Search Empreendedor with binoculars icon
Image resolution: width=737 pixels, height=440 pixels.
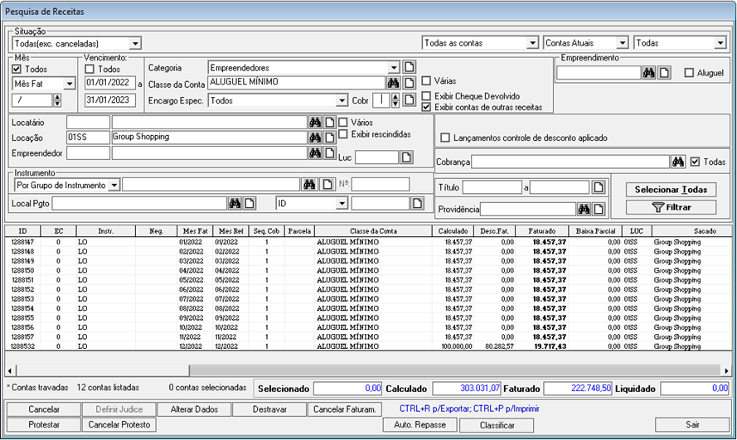tap(315, 153)
